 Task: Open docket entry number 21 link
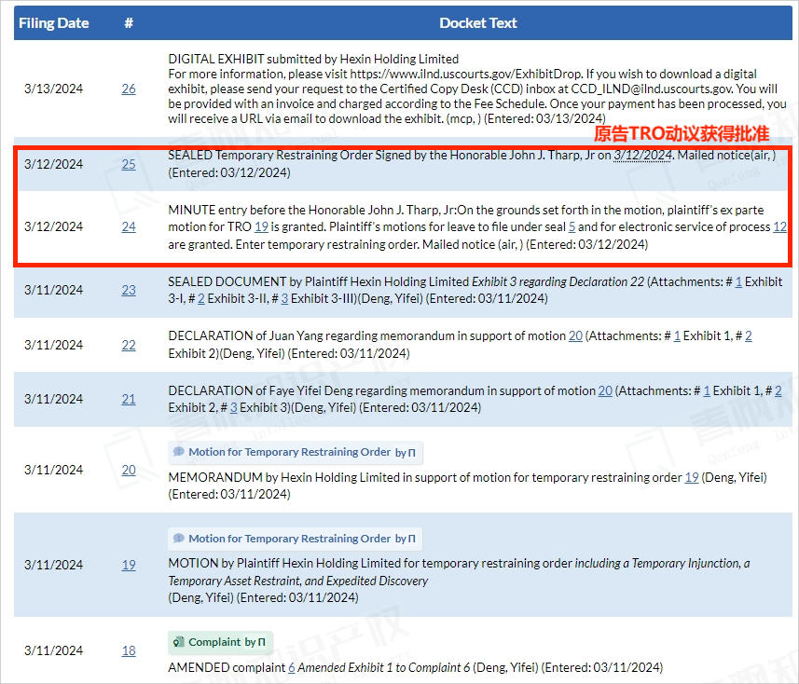coord(129,399)
